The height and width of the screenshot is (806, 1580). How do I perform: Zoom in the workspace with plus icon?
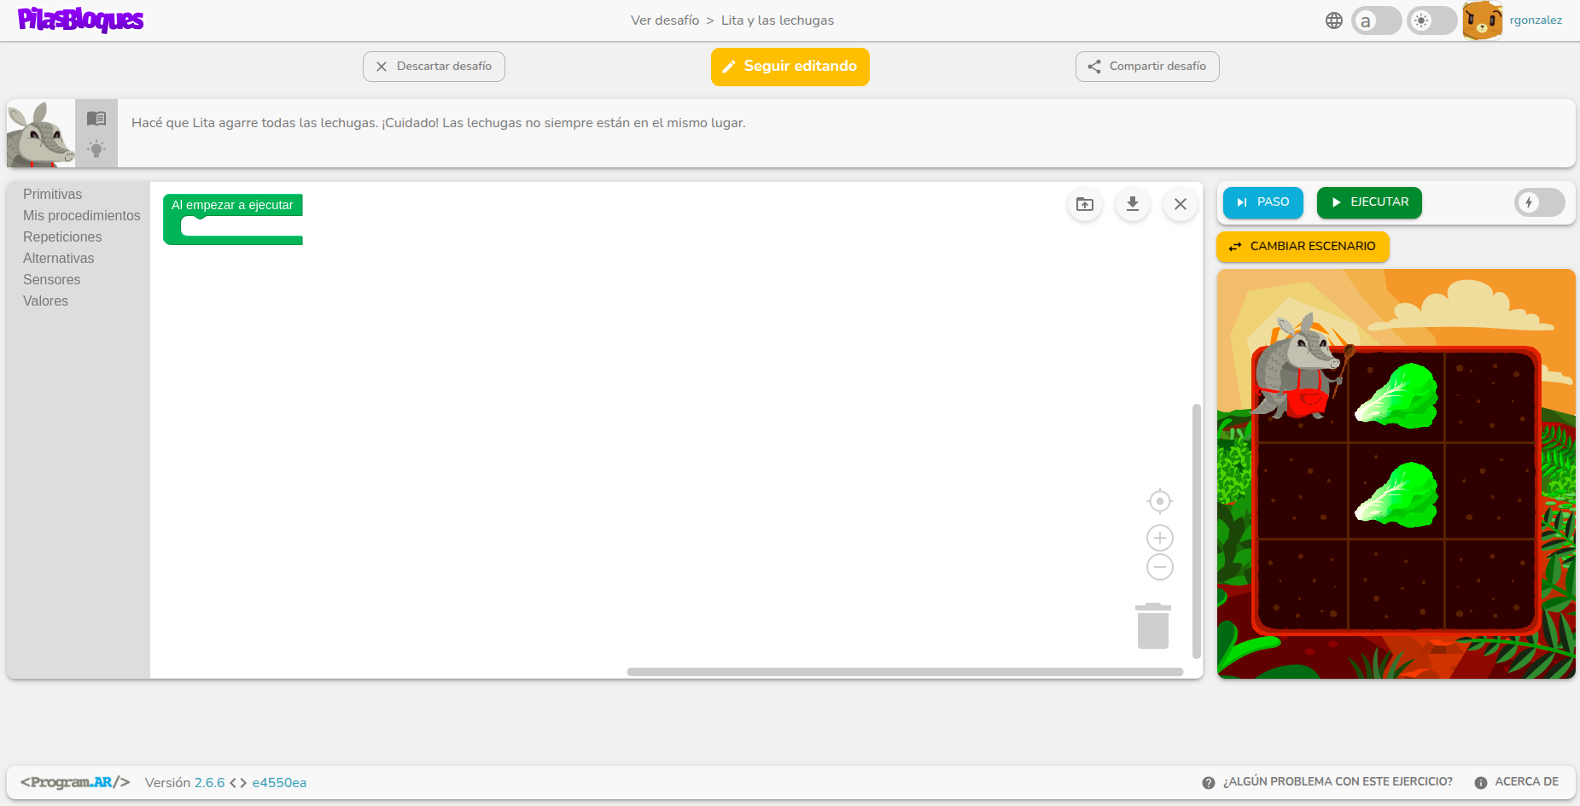(x=1159, y=538)
